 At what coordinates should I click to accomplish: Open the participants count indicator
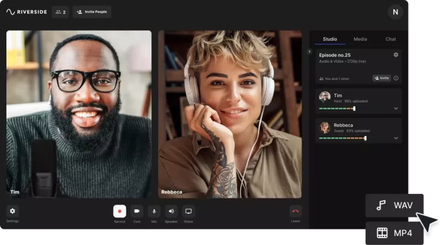coord(60,12)
